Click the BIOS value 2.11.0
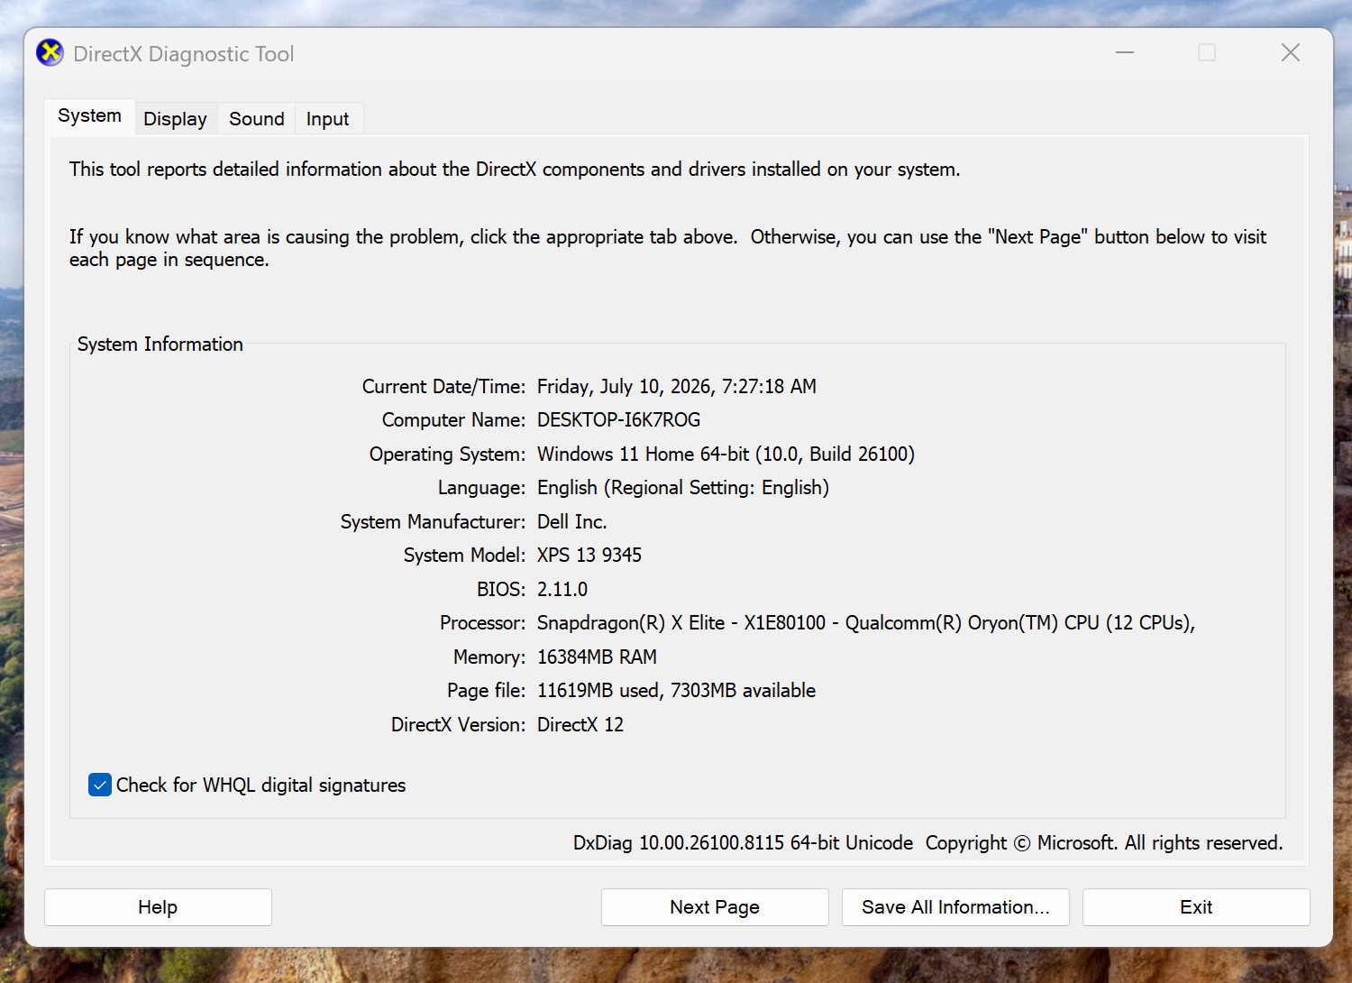The height and width of the screenshot is (983, 1352). [562, 590]
